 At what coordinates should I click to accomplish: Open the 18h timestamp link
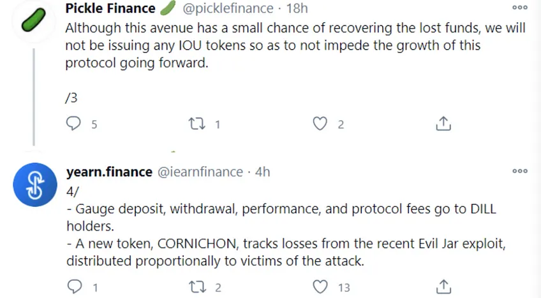click(x=297, y=8)
